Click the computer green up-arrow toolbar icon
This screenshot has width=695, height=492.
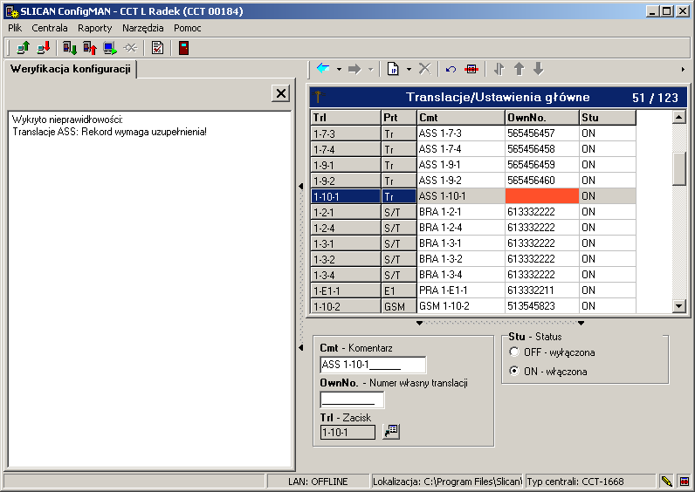pos(23,47)
